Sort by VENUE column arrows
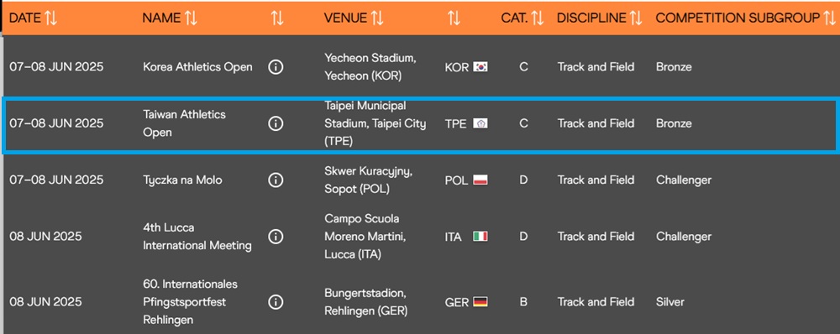This screenshot has width=840, height=334. tap(377, 18)
